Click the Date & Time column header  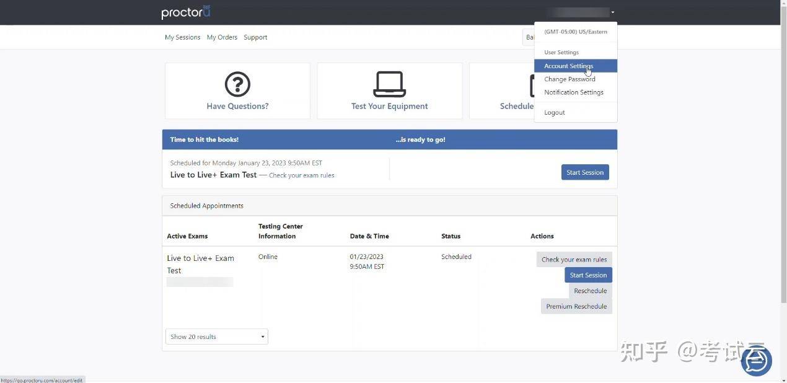coord(369,236)
